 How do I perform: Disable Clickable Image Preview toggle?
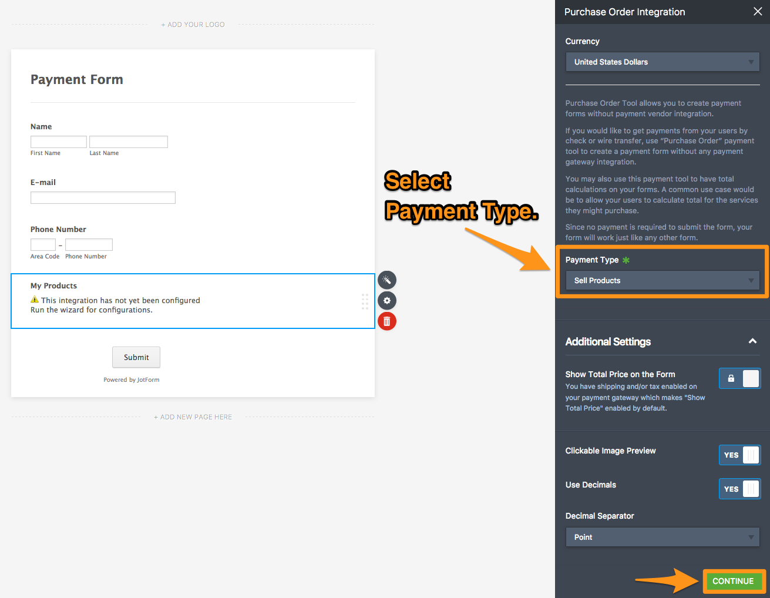(739, 455)
